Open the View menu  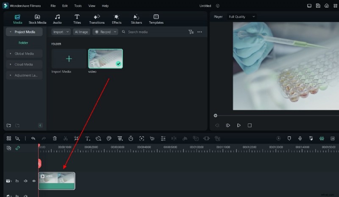[x=92, y=6]
